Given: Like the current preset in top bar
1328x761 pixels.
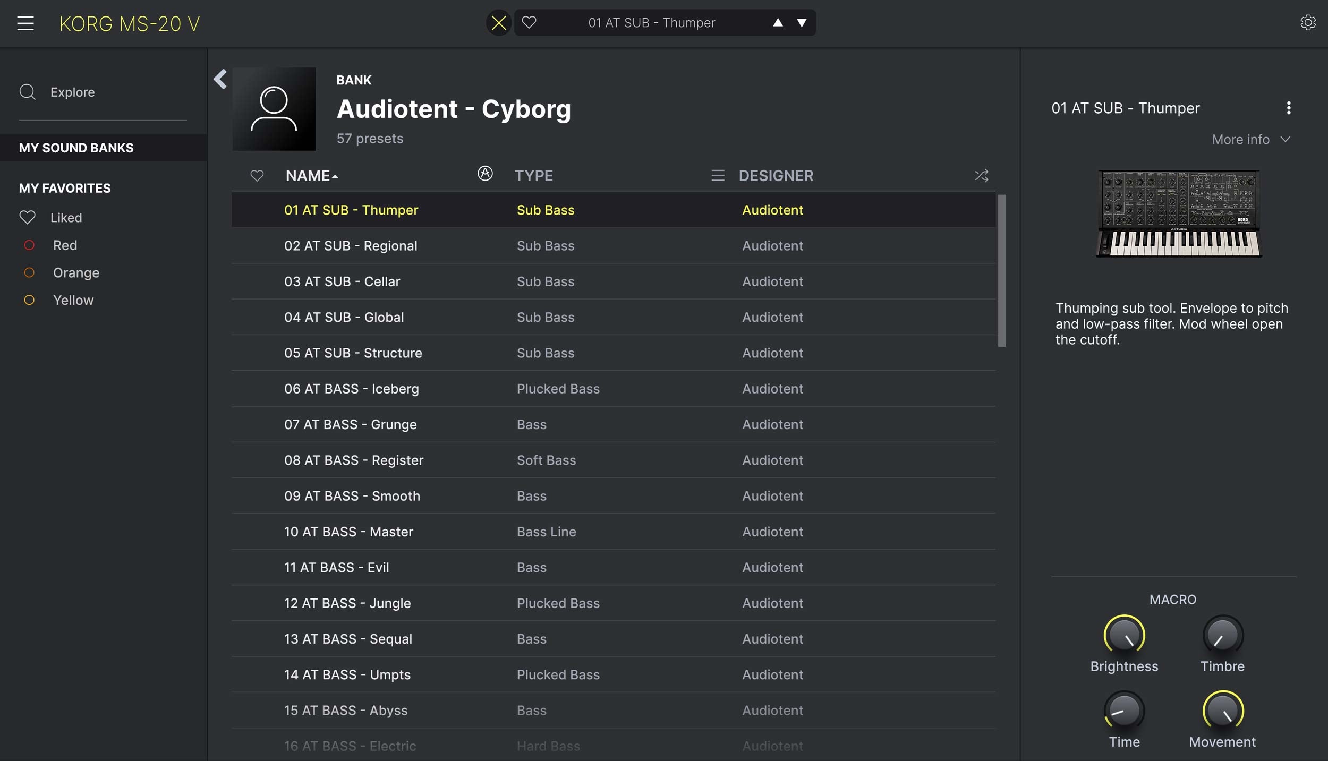Looking at the screenshot, I should 529,23.
